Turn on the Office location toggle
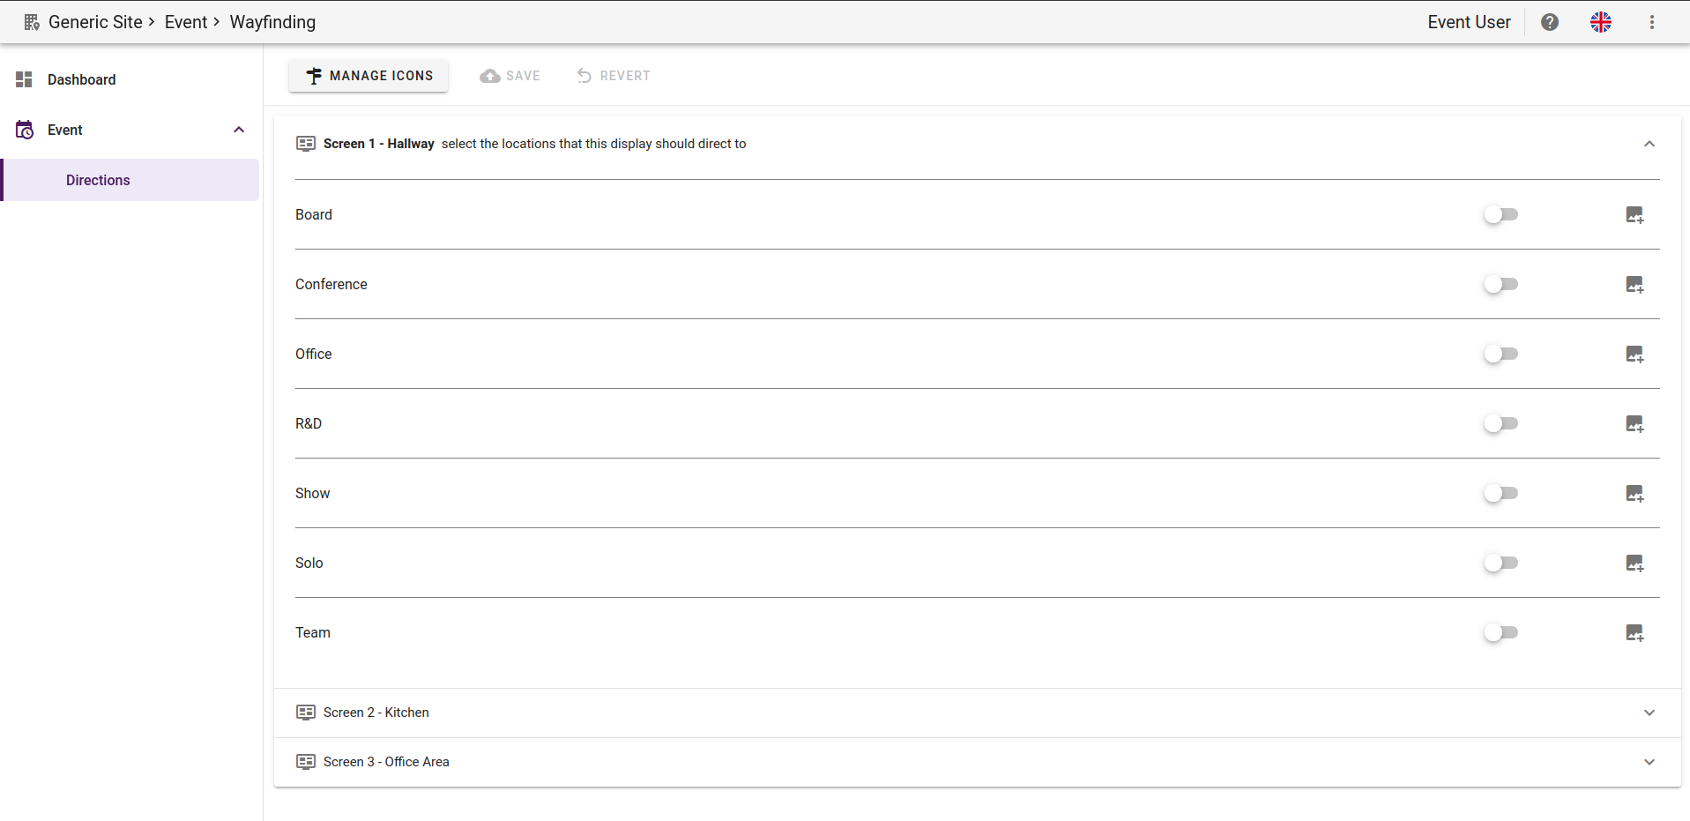 (1500, 354)
